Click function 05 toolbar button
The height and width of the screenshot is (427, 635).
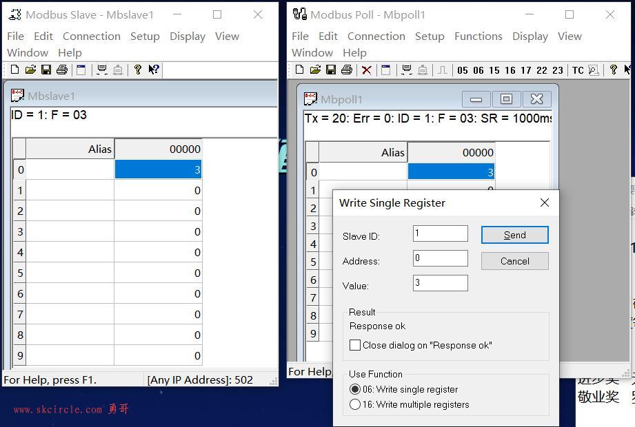pyautogui.click(x=463, y=70)
